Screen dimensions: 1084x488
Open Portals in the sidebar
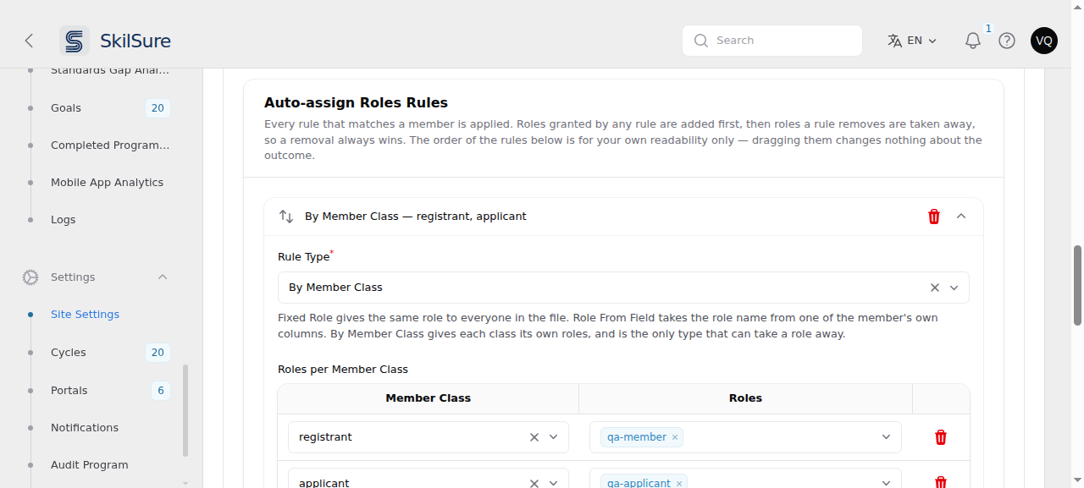pyautogui.click(x=69, y=391)
